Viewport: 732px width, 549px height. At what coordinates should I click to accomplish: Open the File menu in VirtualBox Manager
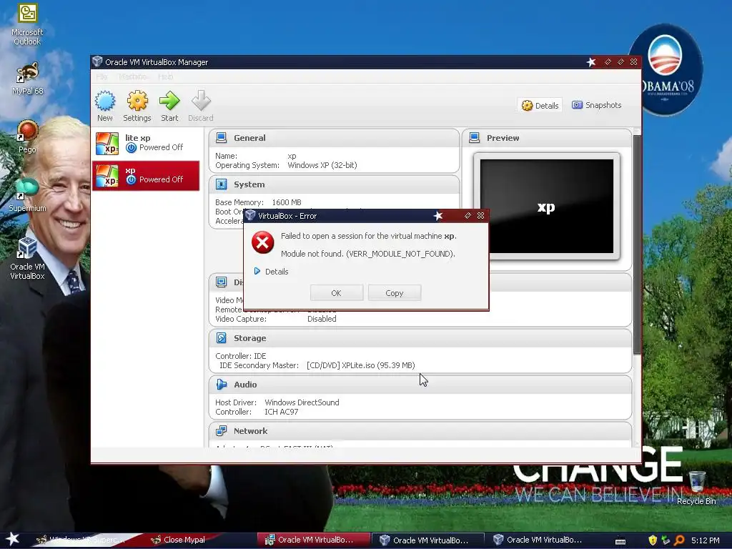(x=102, y=76)
